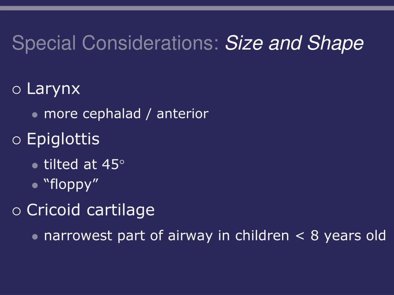Image resolution: width=394 pixels, height=295 pixels.
Task: Click the 'more cephalad / anterior' line
Action: 126,114
